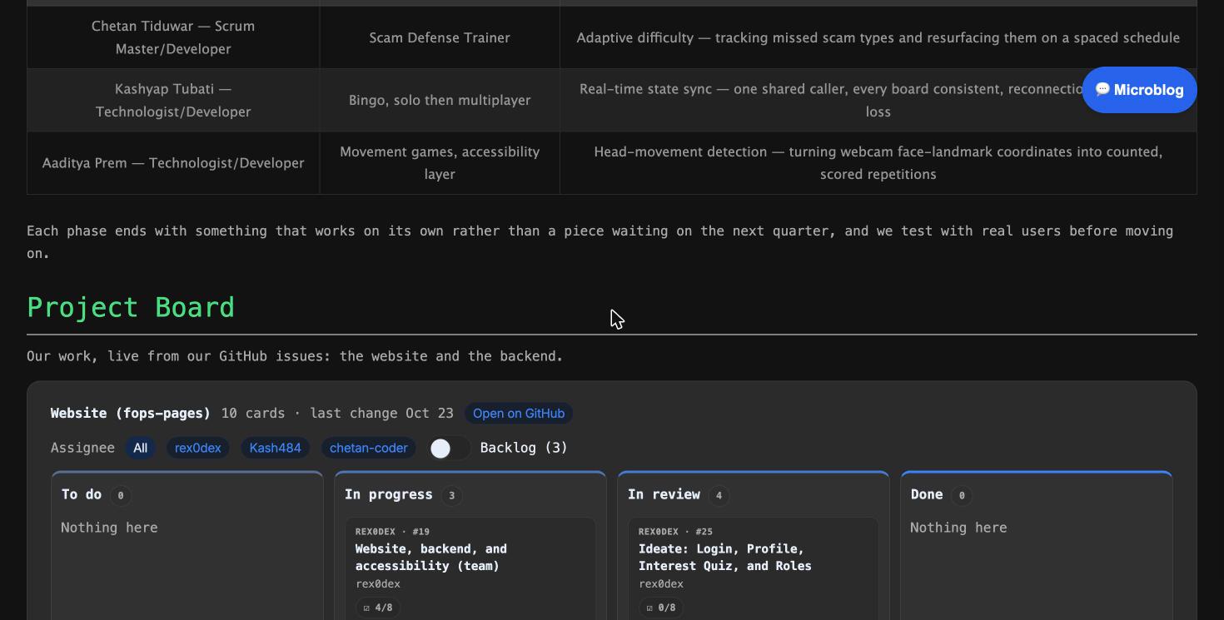1224x620 pixels.
Task: Click the '10 cards · last change Oct 23' text
Action: 337,414
